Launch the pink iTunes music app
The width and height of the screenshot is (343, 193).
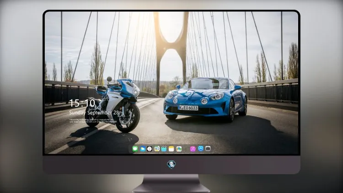193,149
